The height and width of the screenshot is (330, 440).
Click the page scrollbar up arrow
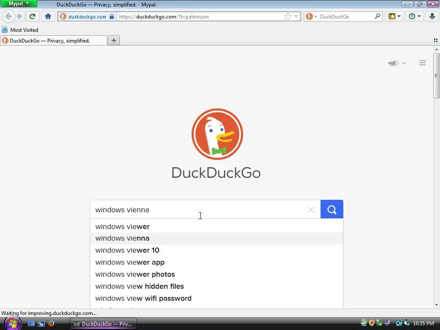(437, 49)
